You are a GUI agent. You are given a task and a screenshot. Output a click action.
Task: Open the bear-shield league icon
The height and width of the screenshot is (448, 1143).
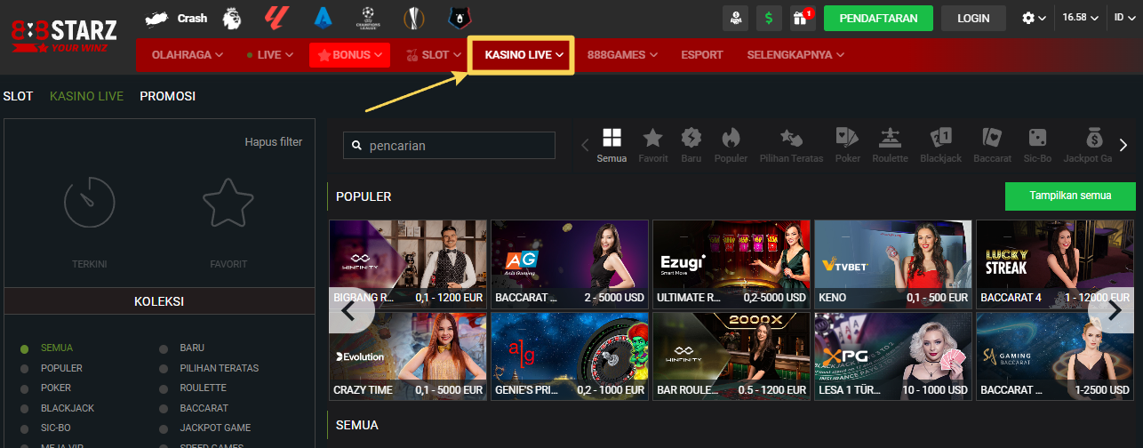point(460,17)
